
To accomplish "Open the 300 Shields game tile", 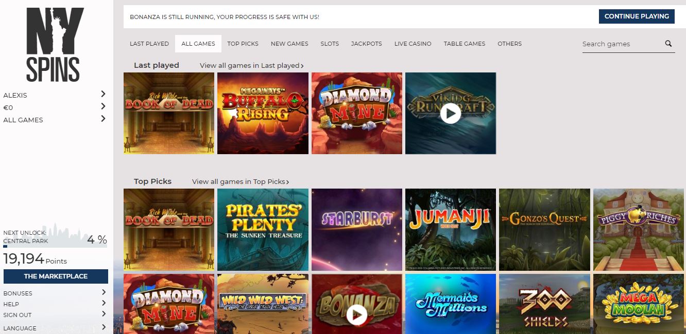I will pos(544,304).
